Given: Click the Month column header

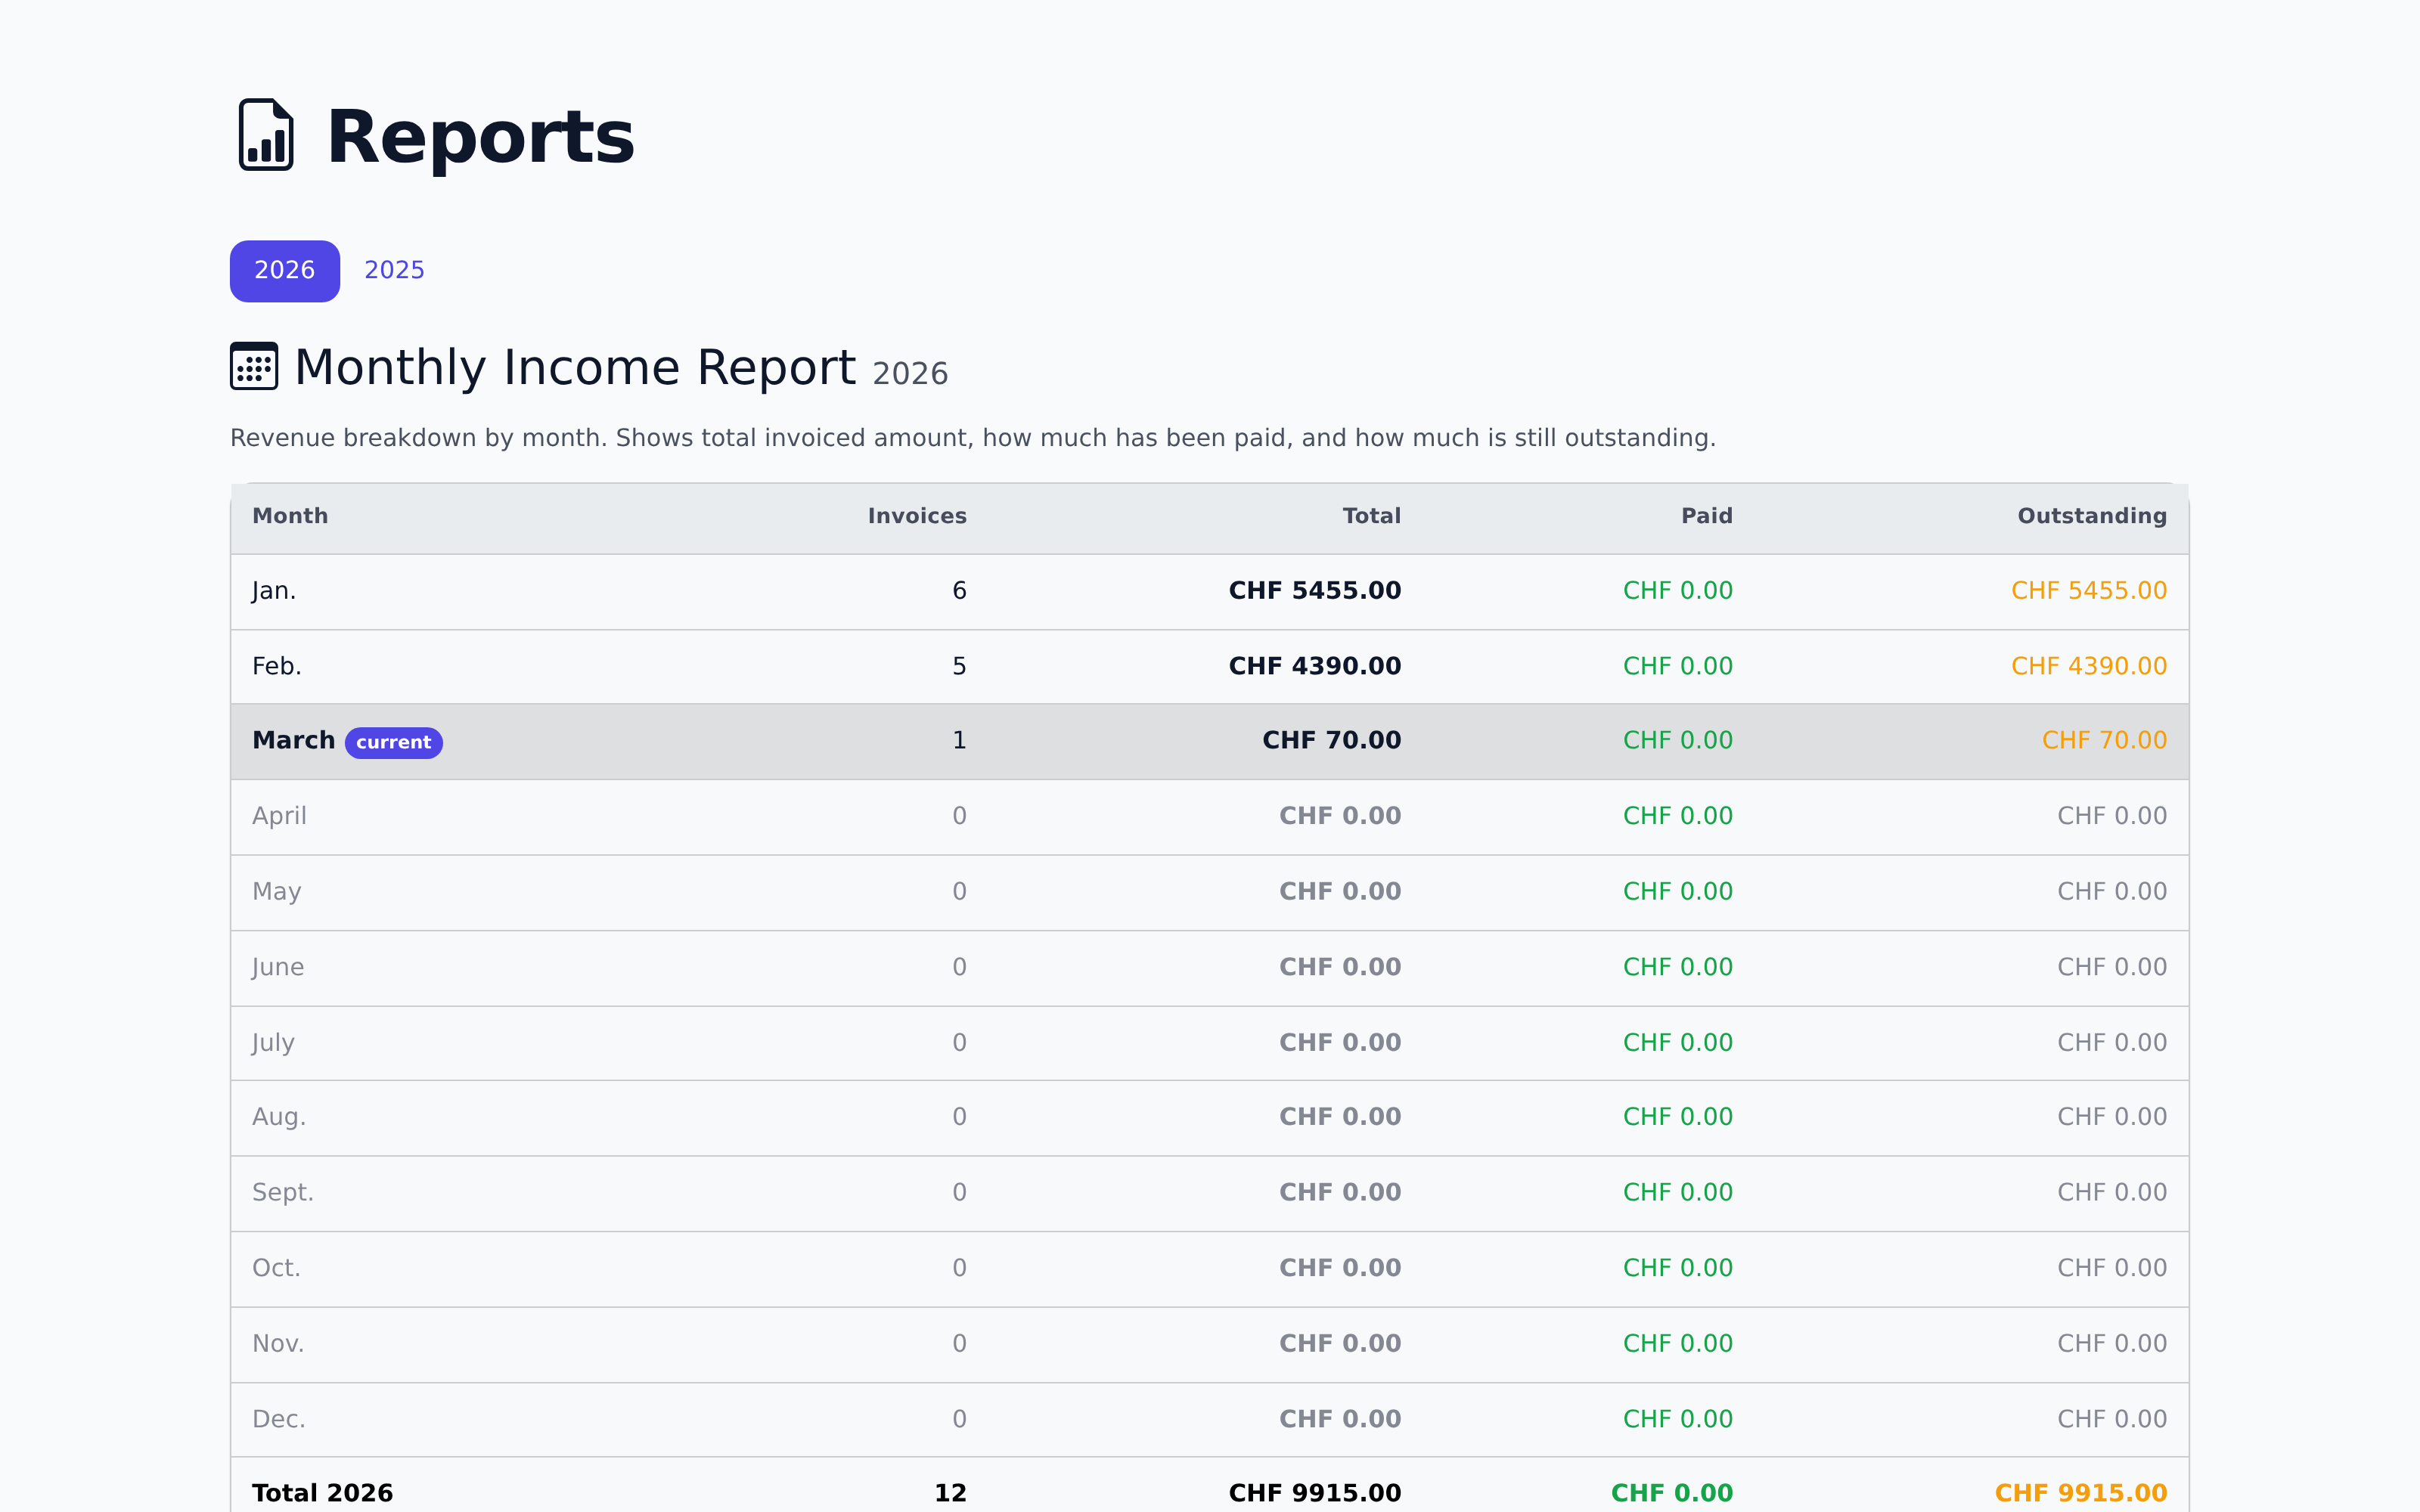Looking at the screenshot, I should click(x=289, y=516).
